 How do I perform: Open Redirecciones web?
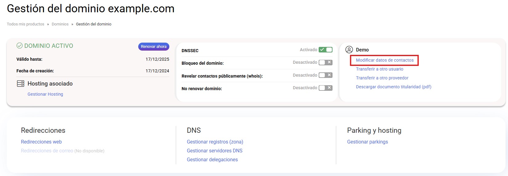click(x=41, y=142)
